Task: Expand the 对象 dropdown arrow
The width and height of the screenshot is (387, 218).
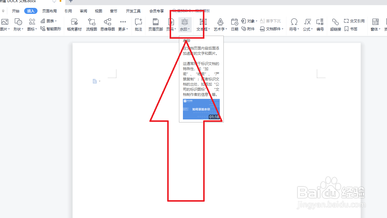Action: tap(256, 21)
